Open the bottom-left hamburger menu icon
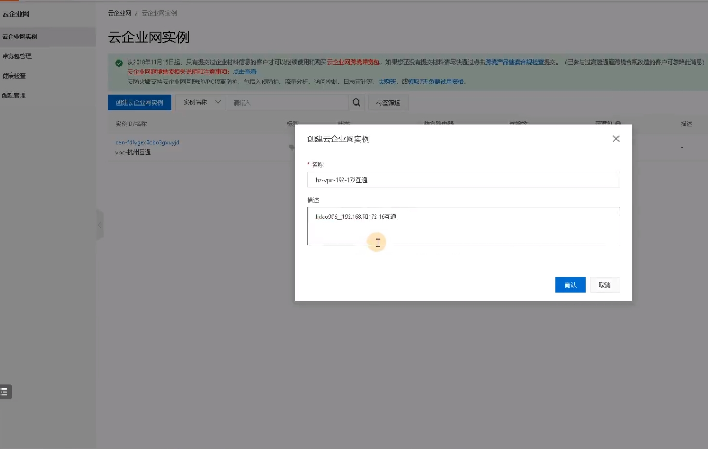708x449 pixels. click(x=5, y=392)
